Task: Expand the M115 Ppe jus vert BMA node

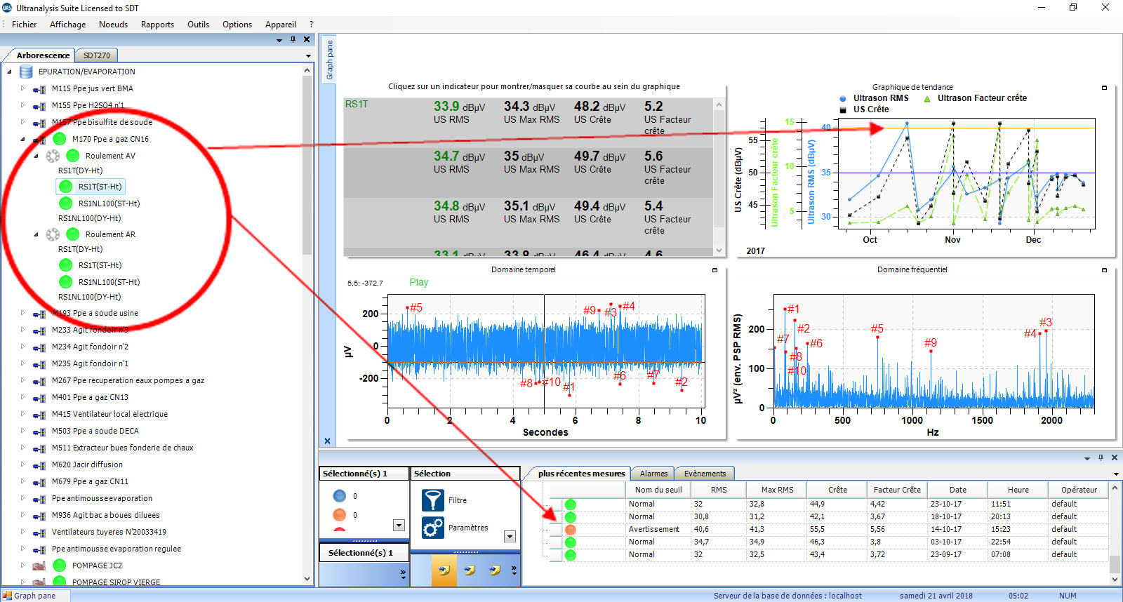Action: point(22,88)
